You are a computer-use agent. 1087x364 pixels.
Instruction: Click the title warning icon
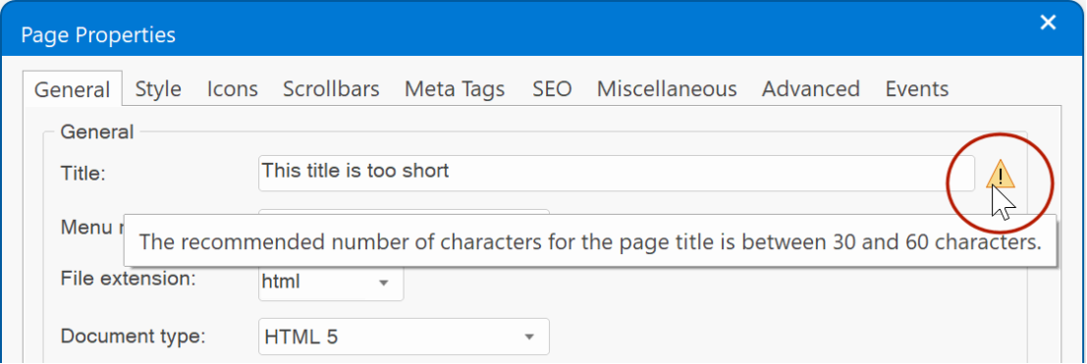(x=1000, y=174)
